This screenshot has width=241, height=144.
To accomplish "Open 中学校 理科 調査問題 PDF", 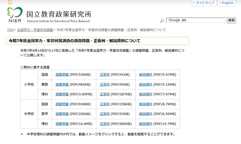I will click(x=62, y=124).
